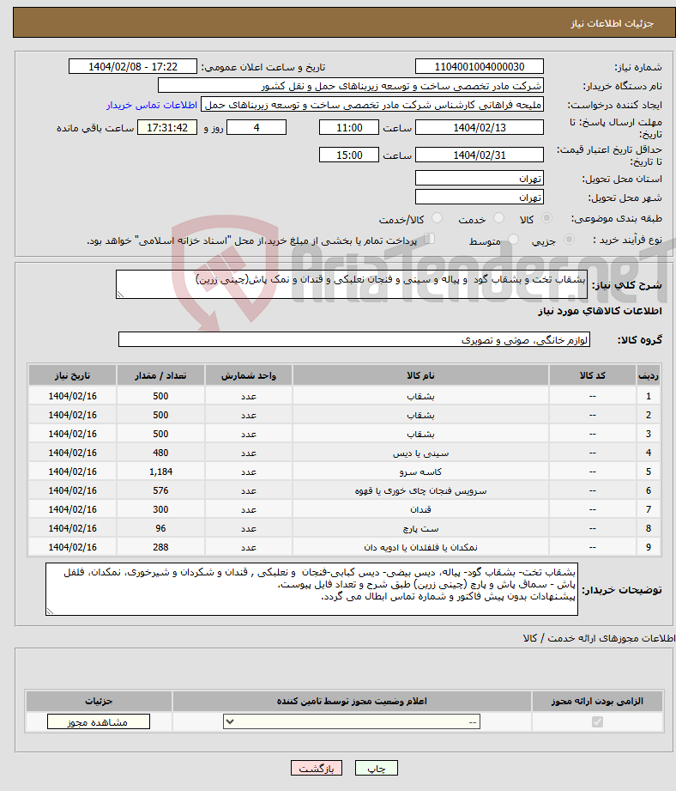The width and height of the screenshot is (676, 791).
Task: Click the سینی یا دیس item name
Action: [x=420, y=453]
